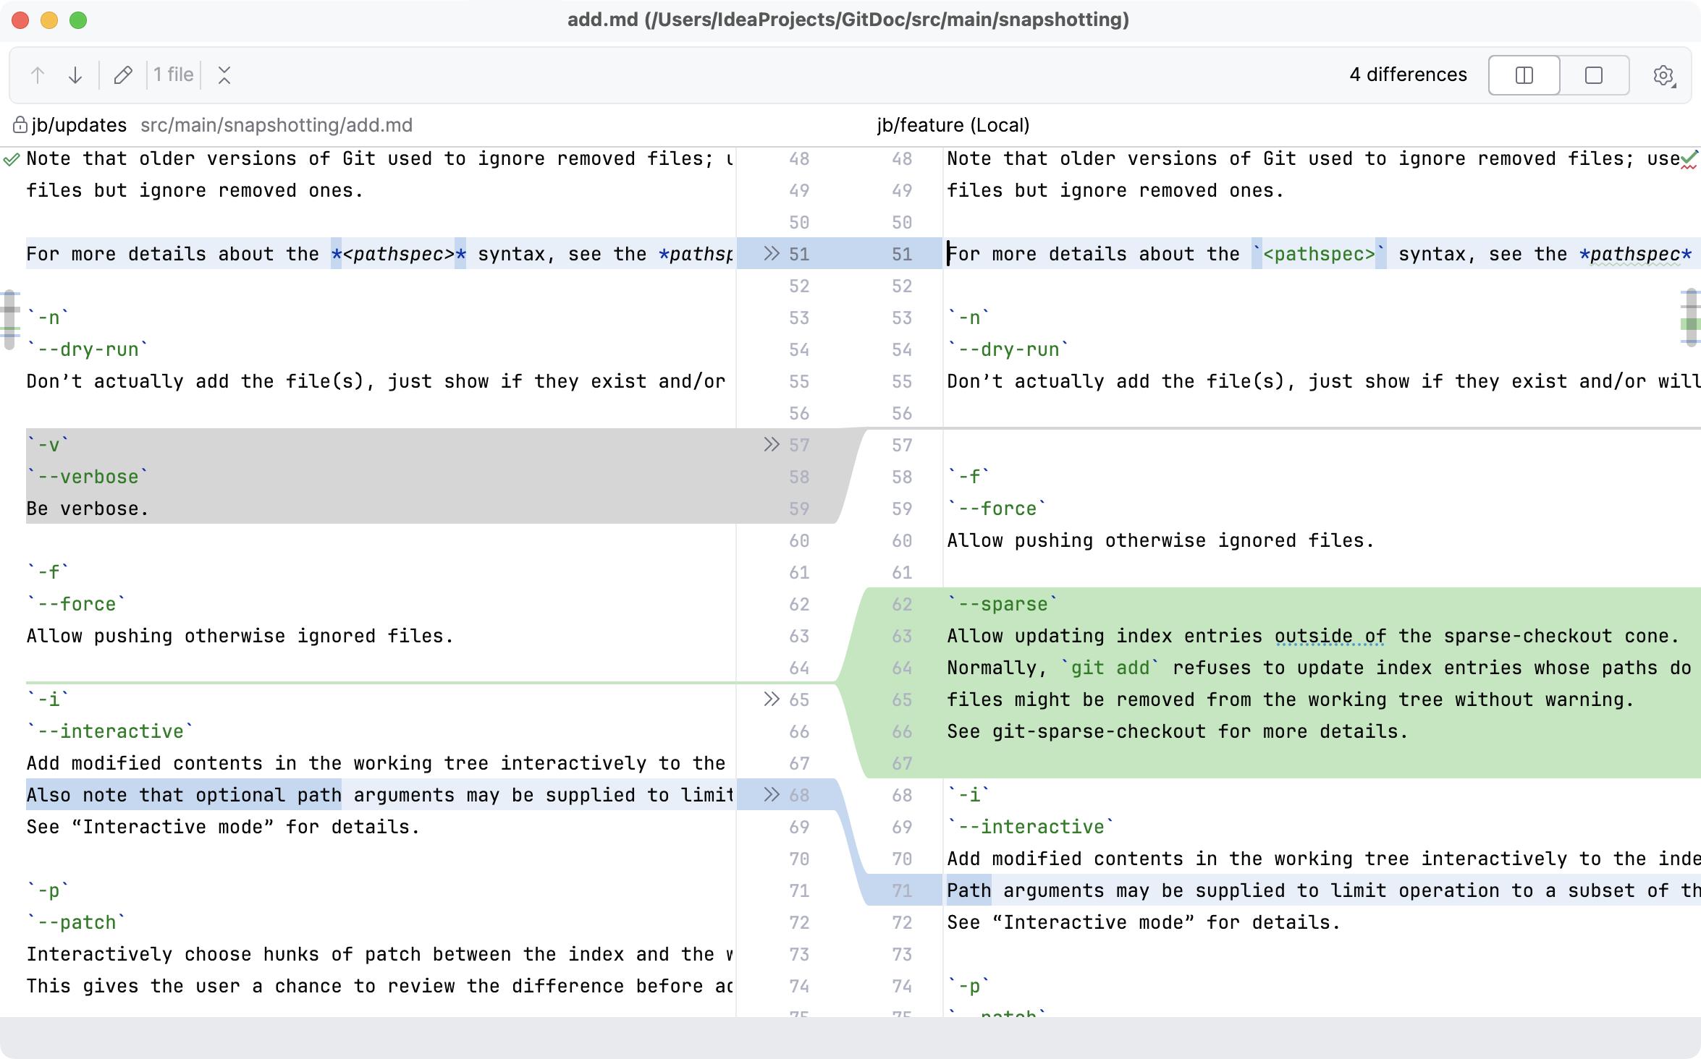
Task: Click the pencil edit source icon
Action: point(123,75)
